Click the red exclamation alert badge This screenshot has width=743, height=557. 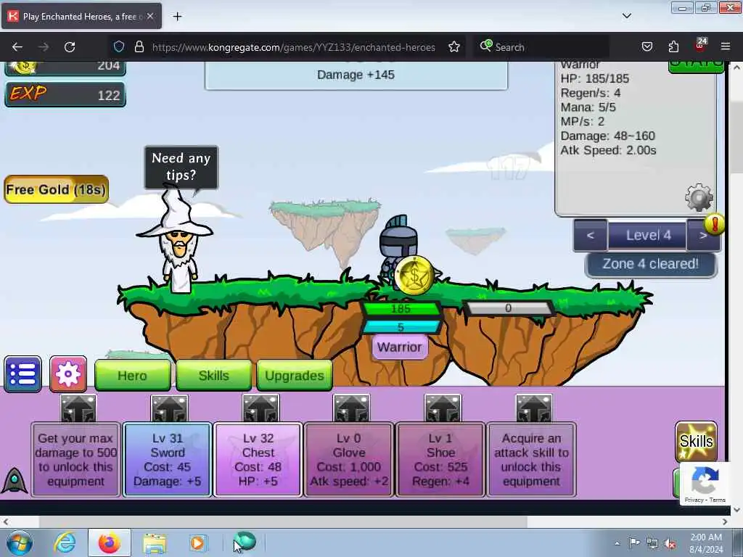715,223
